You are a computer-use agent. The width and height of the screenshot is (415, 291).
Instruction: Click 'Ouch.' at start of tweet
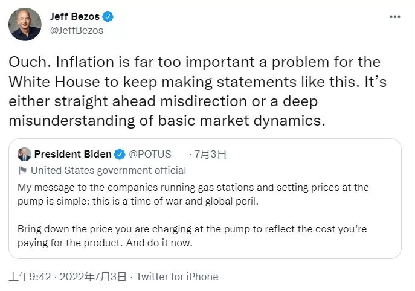tap(30, 62)
